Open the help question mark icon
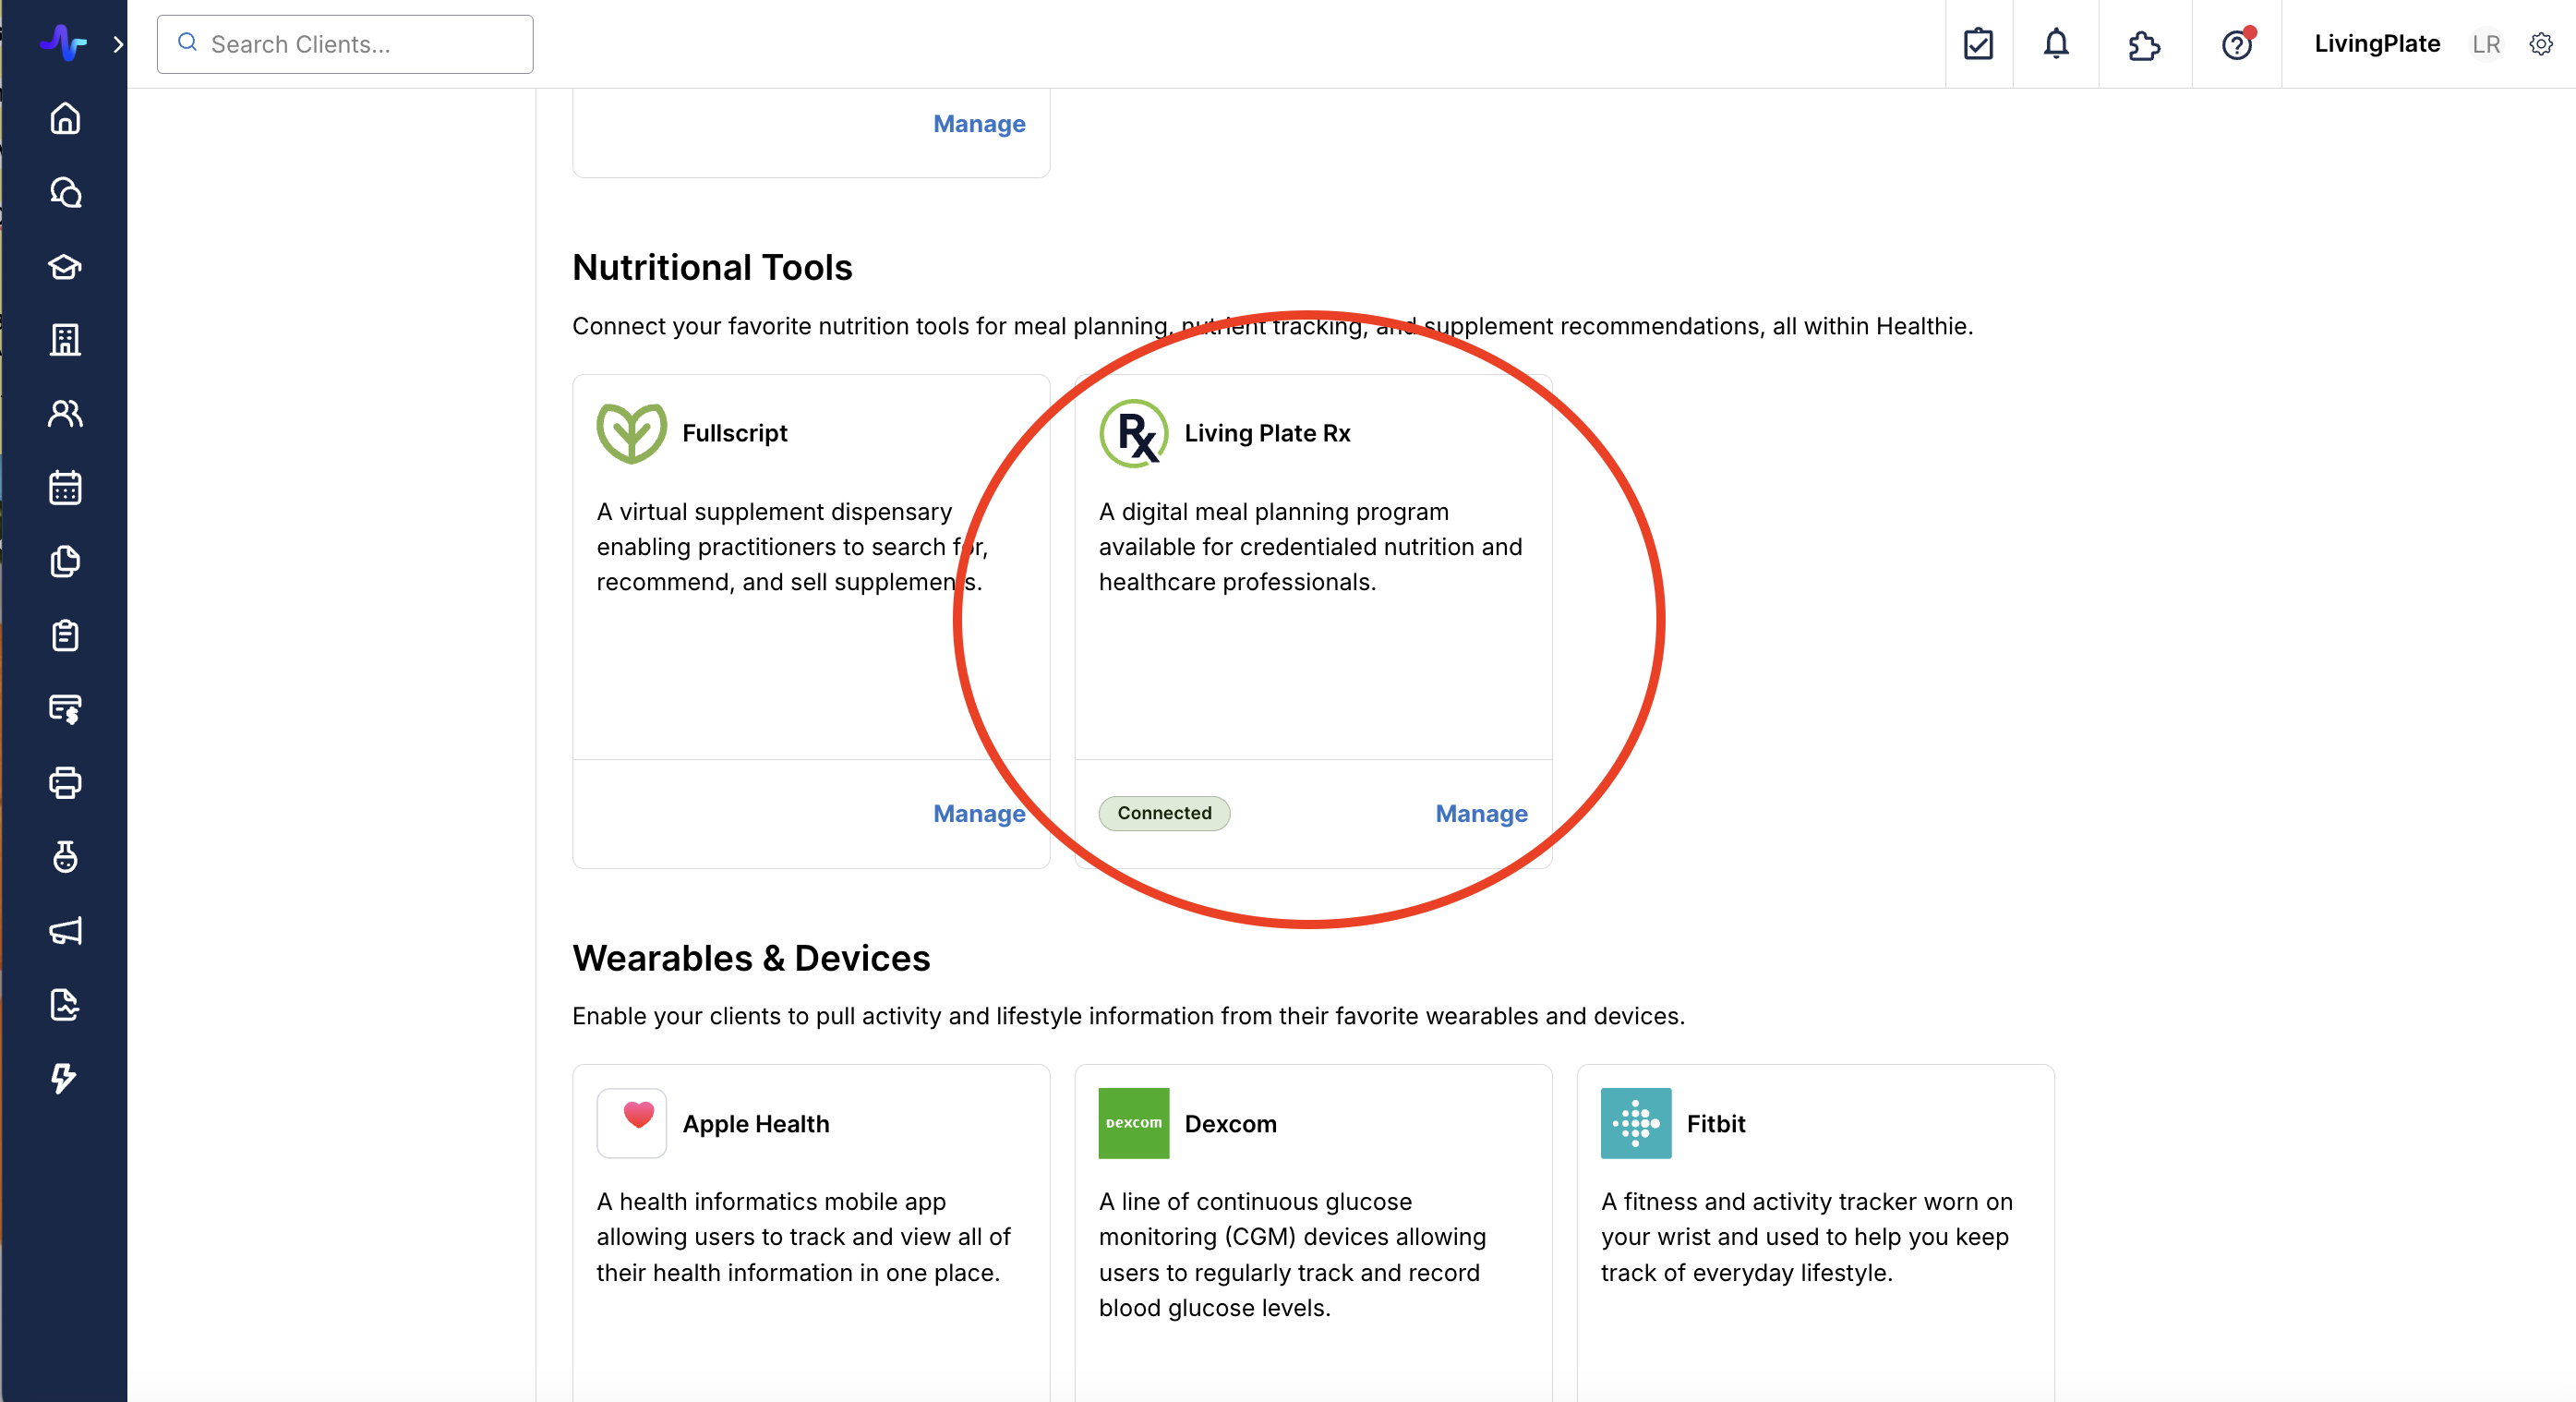This screenshot has width=2576, height=1402. (2236, 44)
